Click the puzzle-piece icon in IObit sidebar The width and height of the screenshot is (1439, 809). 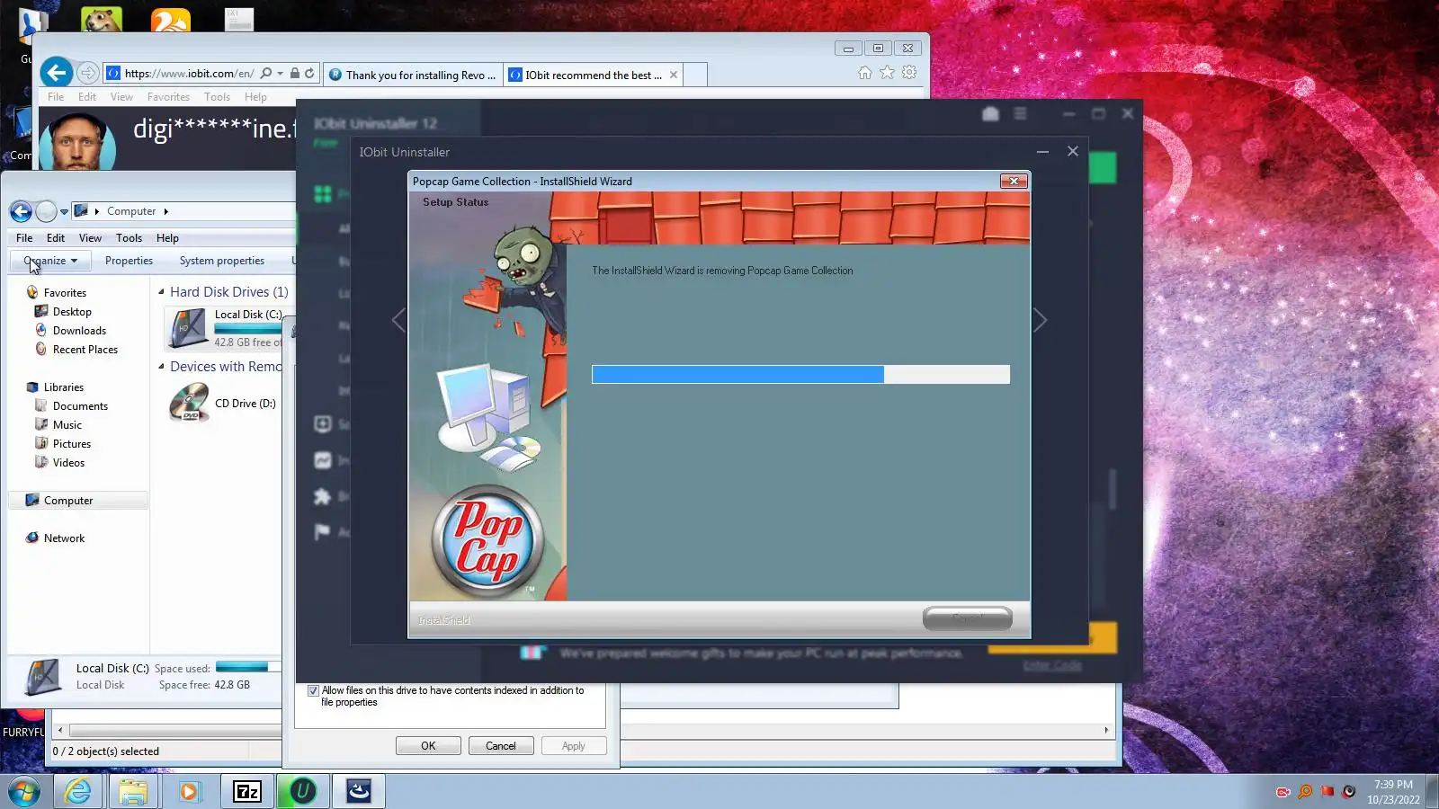pyautogui.click(x=323, y=496)
